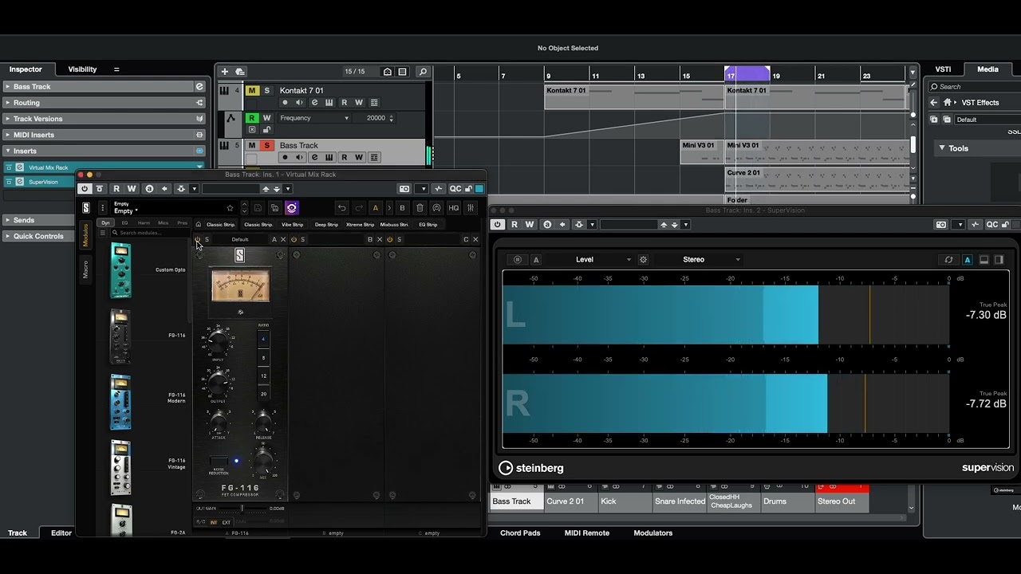Load the Vibe Strip preset
The height and width of the screenshot is (574, 1021).
(292, 225)
